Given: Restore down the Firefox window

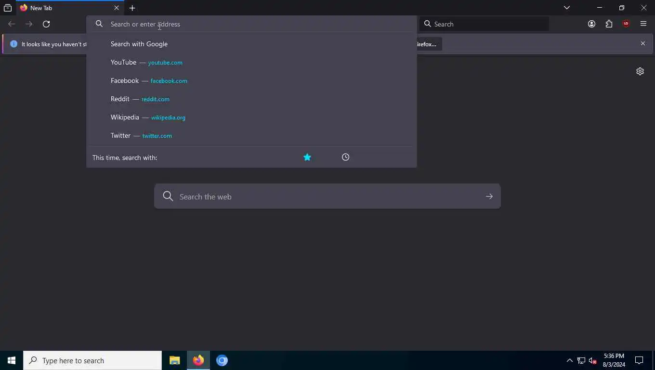Looking at the screenshot, I should [622, 8].
